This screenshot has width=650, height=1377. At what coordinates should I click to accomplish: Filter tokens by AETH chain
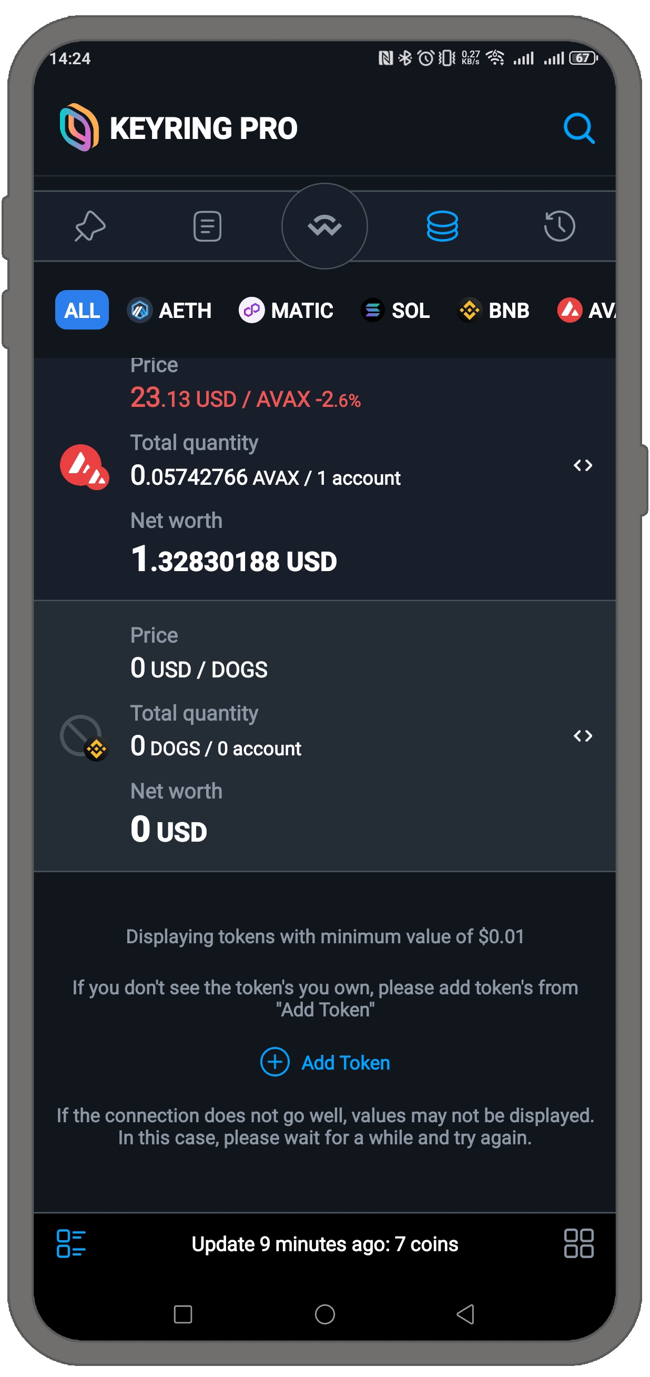coord(169,310)
